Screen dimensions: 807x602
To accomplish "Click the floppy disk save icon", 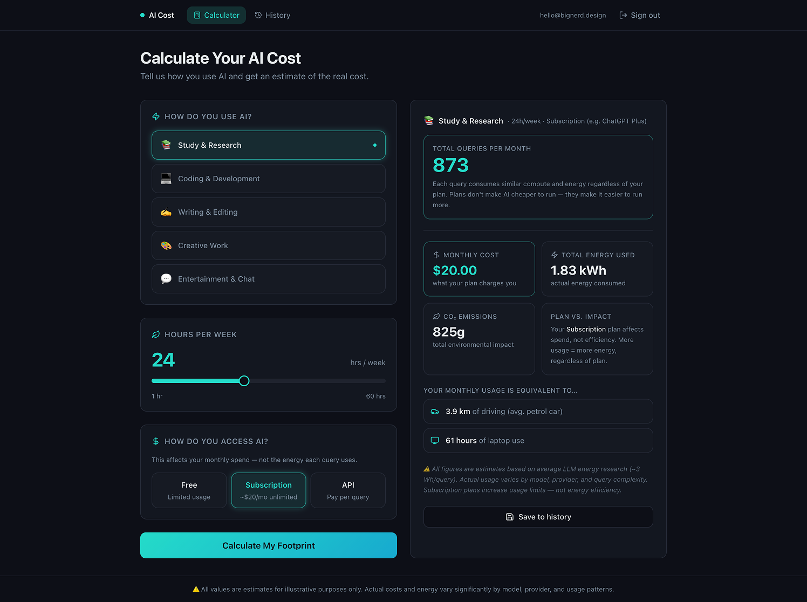I will pos(510,517).
